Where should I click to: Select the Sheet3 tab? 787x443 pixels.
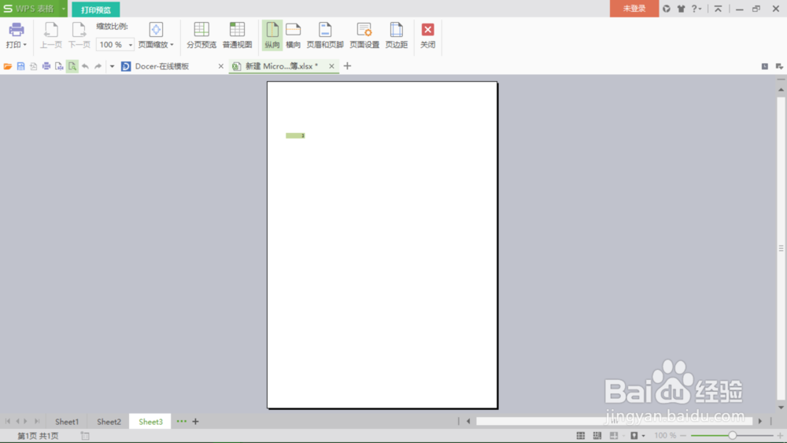click(x=150, y=422)
